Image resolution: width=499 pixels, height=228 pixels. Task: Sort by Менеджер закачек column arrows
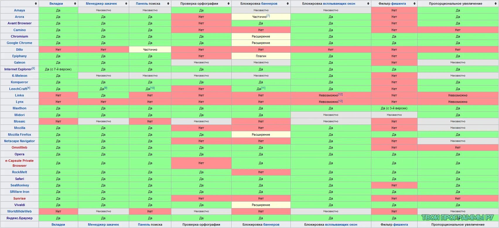pos(126,4)
